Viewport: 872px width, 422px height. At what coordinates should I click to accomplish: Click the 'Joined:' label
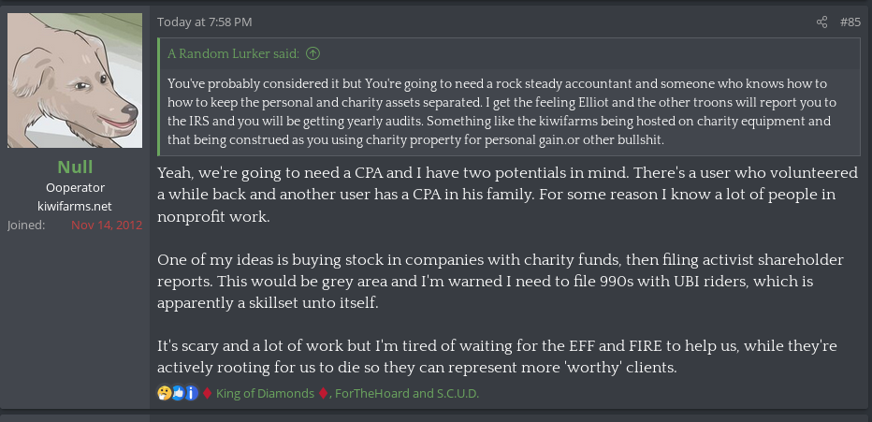click(25, 226)
